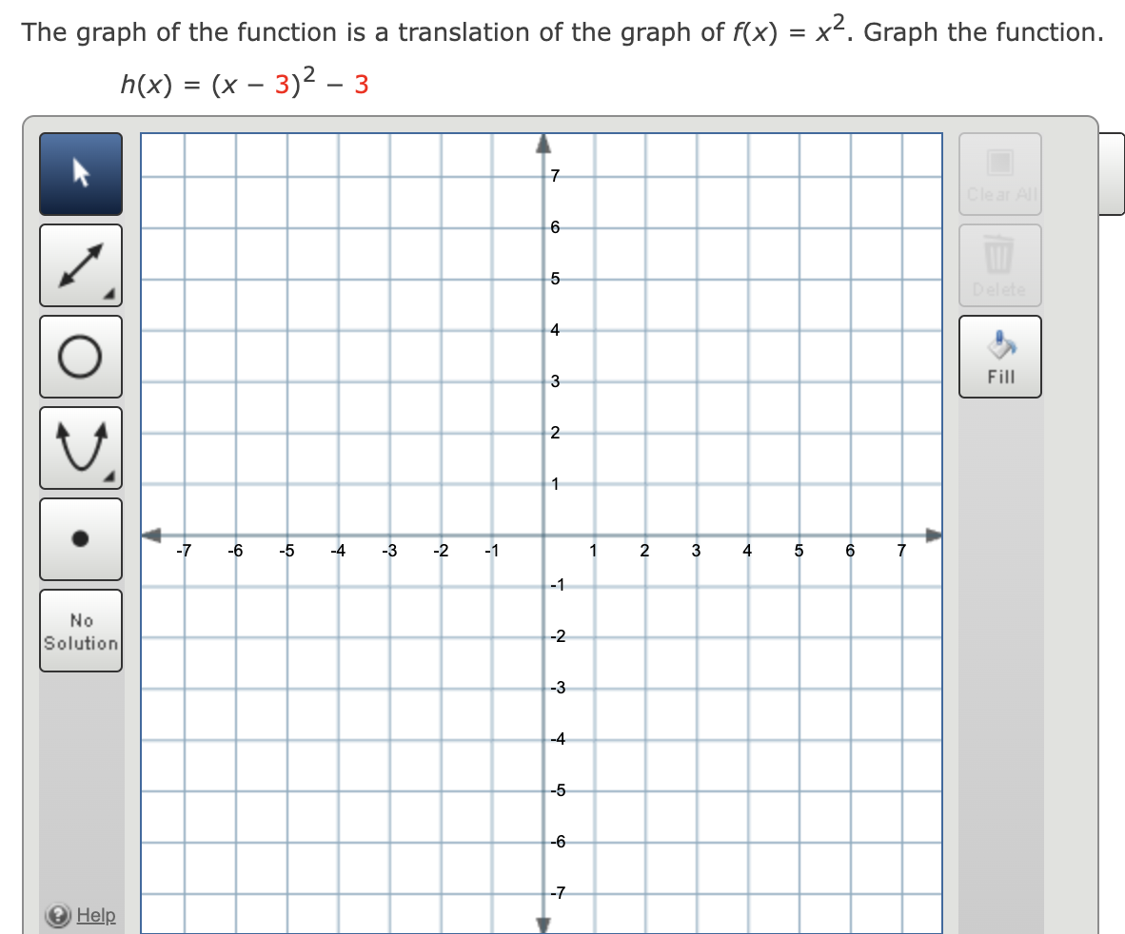The height and width of the screenshot is (934, 1125).
Task: Click the grid point at (3, -3)
Action: coord(696,688)
